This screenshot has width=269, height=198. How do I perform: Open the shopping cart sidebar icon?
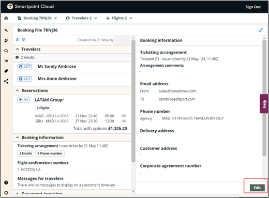[x=6, y=61]
